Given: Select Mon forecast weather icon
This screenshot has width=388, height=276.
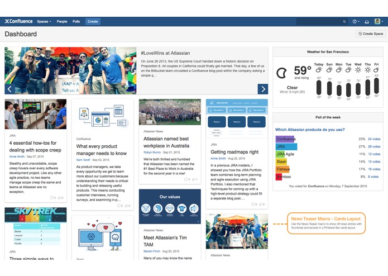Looking at the screenshot, I should point(339,70).
